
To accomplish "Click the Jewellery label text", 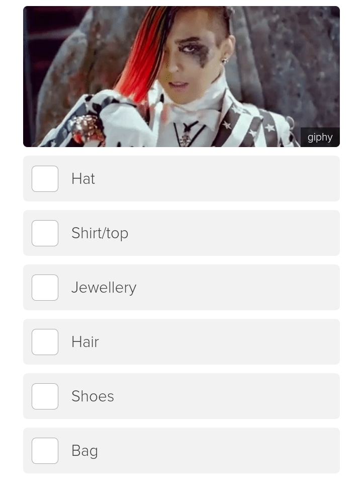I will click(x=104, y=288).
